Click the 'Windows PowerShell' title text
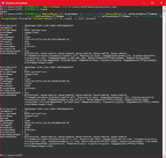This screenshot has width=166, height=158. 16,3
